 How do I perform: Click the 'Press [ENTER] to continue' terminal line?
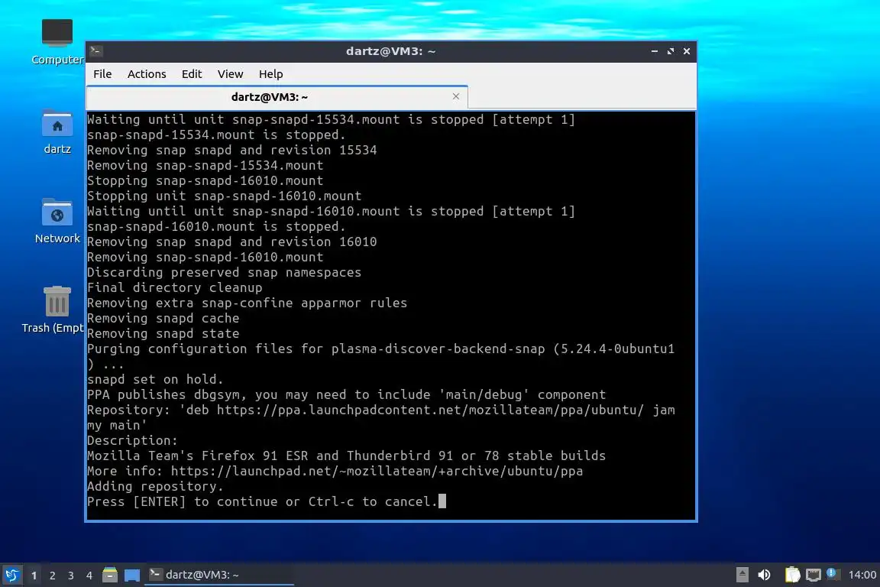click(262, 501)
